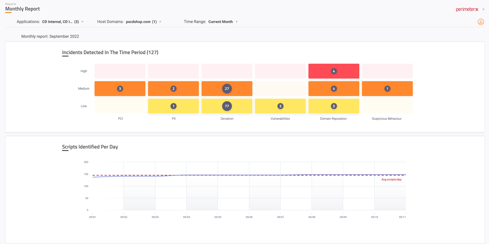The image size is (489, 244).
Task: Click the Medium Deviation badge showing 27
Action: click(x=227, y=89)
